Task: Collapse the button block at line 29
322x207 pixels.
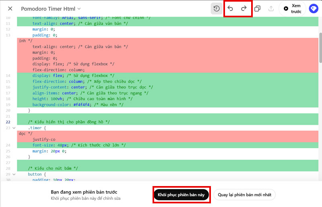Action: click(14, 174)
